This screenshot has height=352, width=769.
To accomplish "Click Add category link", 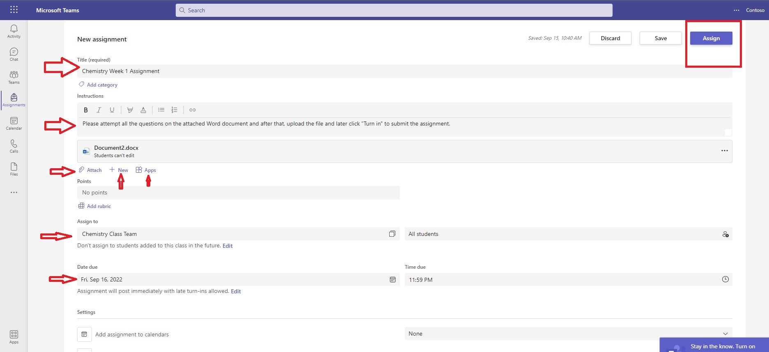I will 98,85.
